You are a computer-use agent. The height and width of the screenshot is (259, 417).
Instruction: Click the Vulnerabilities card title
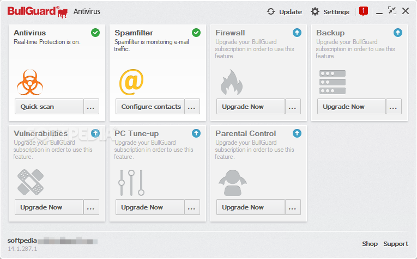click(41, 133)
